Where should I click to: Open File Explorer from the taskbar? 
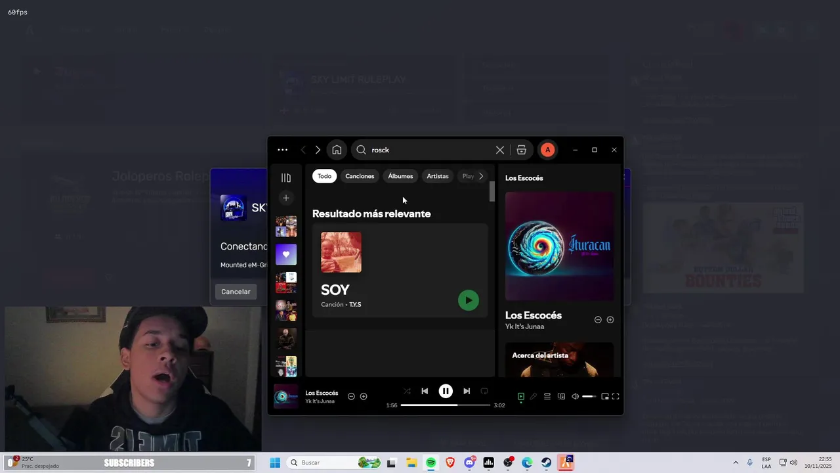[x=411, y=462]
